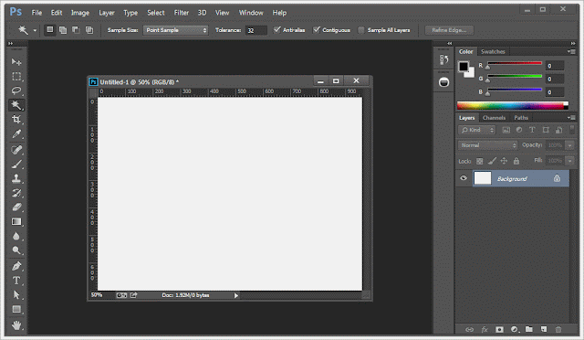Image resolution: width=584 pixels, height=340 pixels.
Task: Click New selection mode icon
Action: tap(49, 30)
